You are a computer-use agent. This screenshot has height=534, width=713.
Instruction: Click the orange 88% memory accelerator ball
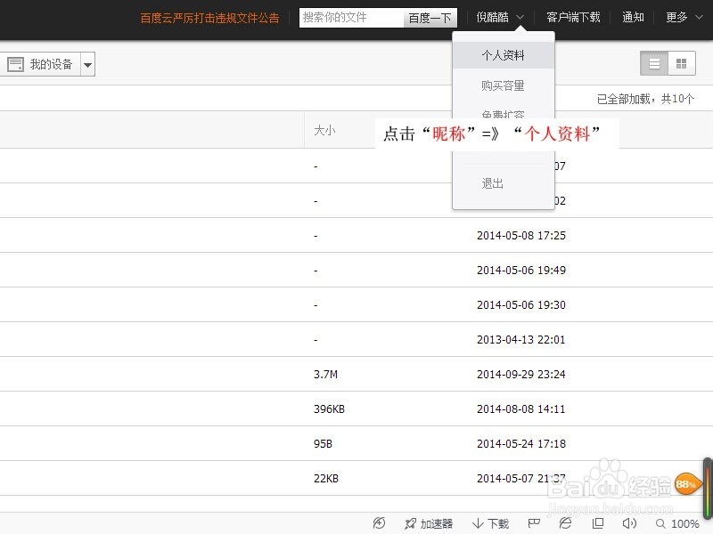pos(685,484)
